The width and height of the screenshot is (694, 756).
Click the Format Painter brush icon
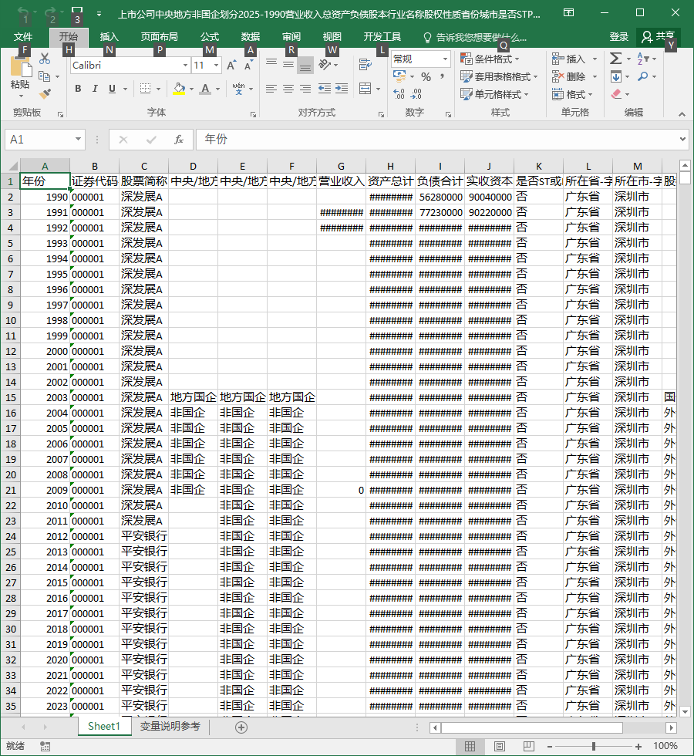point(45,93)
